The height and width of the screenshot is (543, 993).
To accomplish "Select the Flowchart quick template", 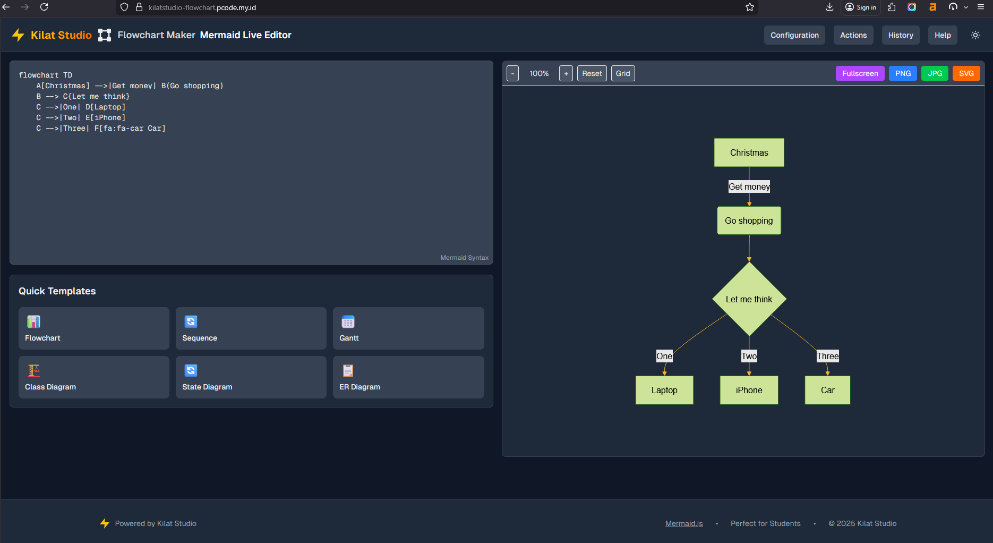I will pos(93,328).
